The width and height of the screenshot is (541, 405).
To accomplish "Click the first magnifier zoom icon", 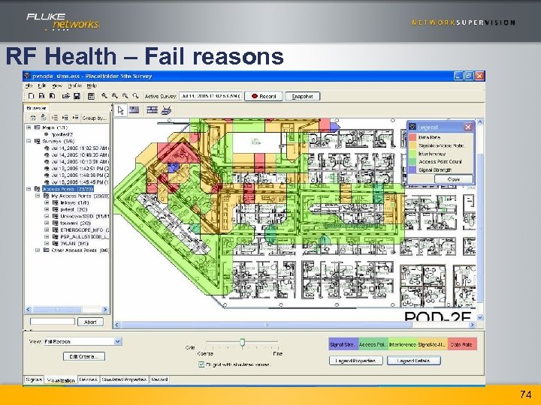I will [104, 96].
